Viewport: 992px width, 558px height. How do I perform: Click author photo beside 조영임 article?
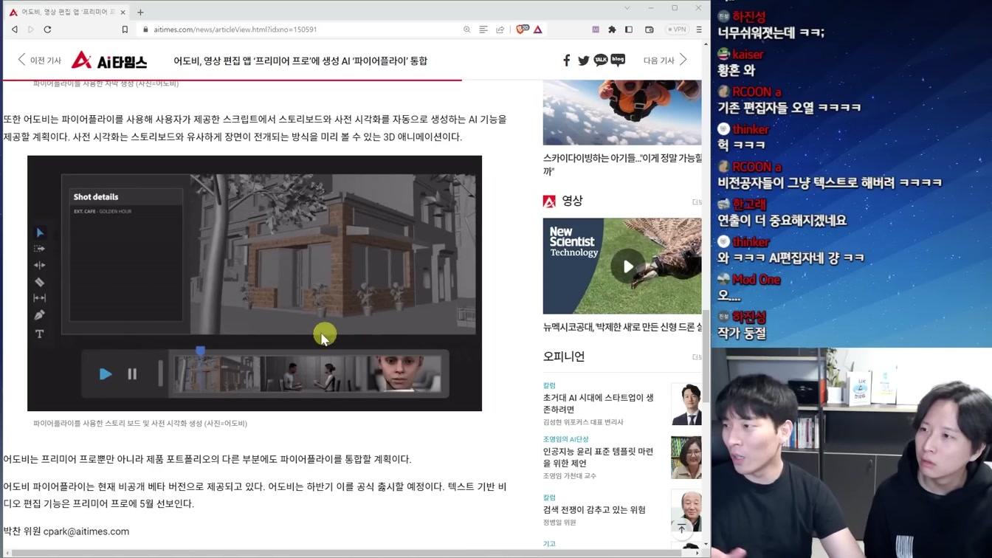pos(686,458)
